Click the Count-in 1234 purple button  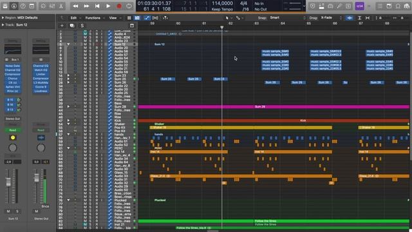[x=359, y=6]
